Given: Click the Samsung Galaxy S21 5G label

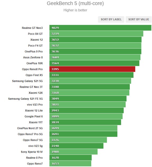Looking at the screenshot, I should tap(27, 81).
